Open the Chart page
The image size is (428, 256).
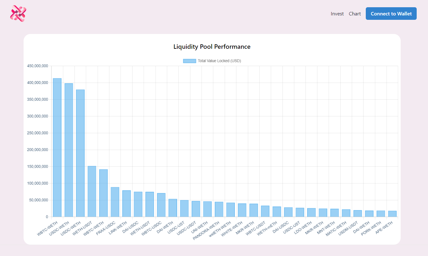point(355,14)
